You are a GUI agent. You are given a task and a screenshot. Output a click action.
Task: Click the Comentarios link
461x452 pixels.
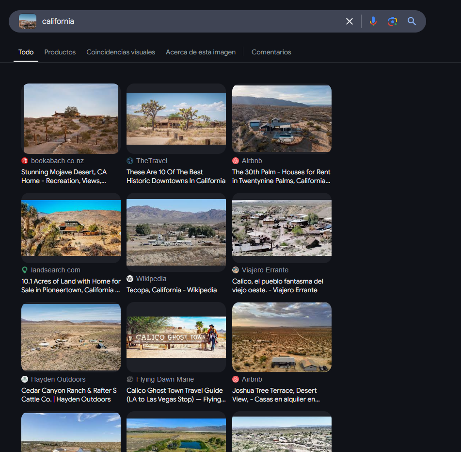pyautogui.click(x=271, y=52)
